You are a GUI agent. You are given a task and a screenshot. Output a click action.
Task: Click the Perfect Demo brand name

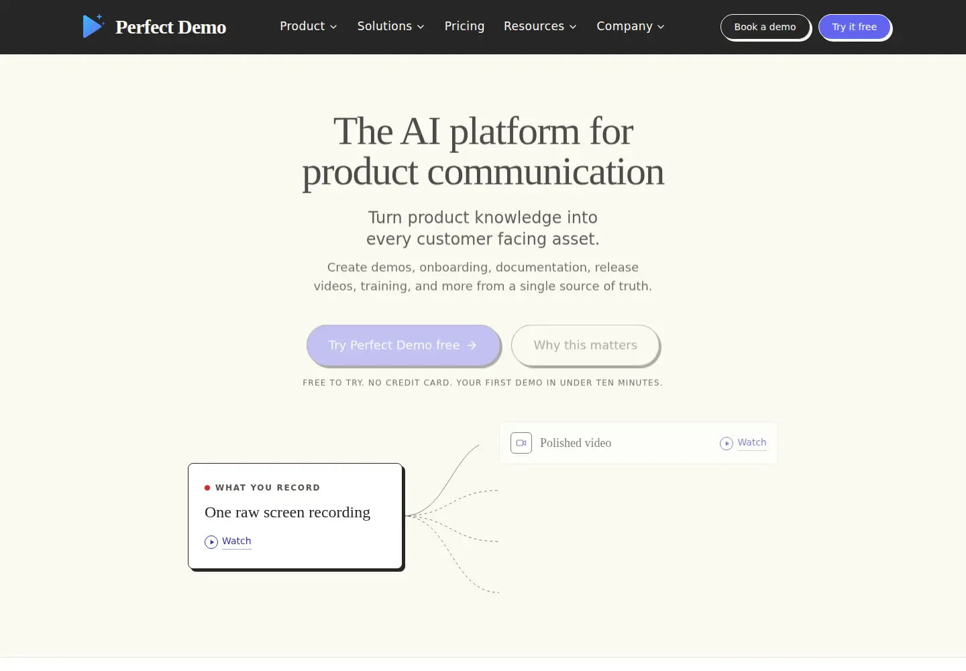(x=171, y=27)
